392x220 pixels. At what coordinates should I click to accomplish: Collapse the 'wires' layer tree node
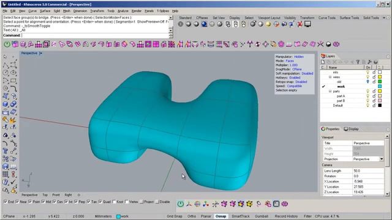330,77
